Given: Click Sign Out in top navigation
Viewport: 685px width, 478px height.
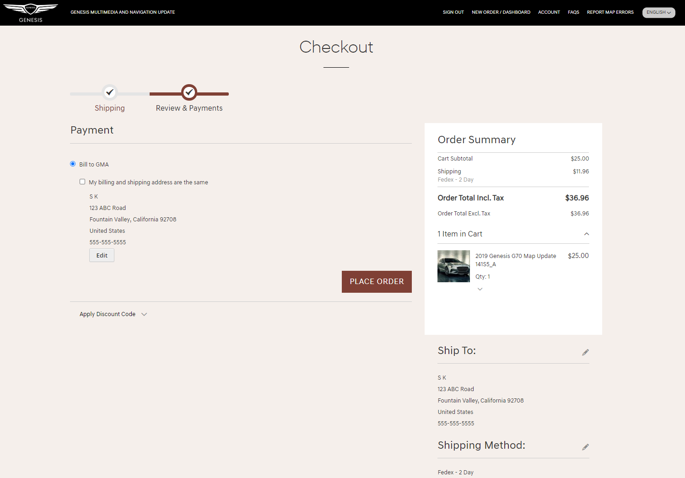Looking at the screenshot, I should coord(453,12).
